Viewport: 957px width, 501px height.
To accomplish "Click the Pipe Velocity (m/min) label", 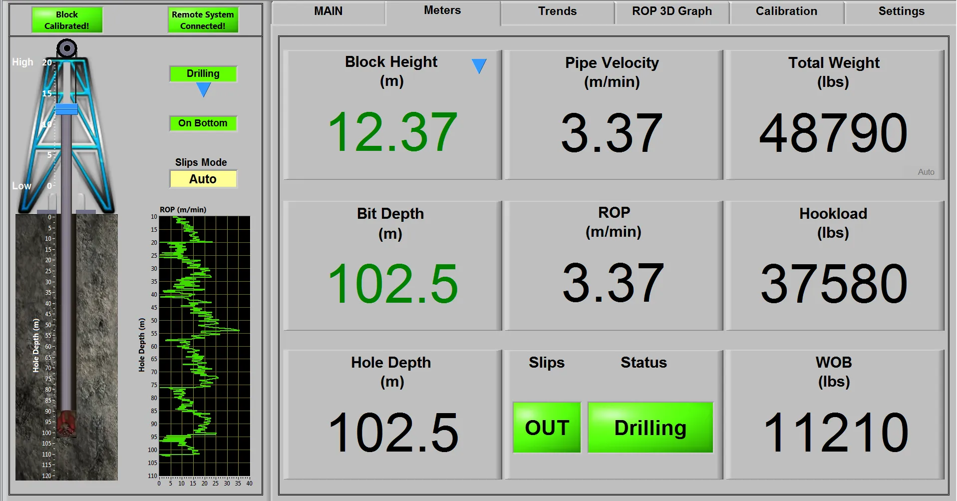I will (612, 72).
